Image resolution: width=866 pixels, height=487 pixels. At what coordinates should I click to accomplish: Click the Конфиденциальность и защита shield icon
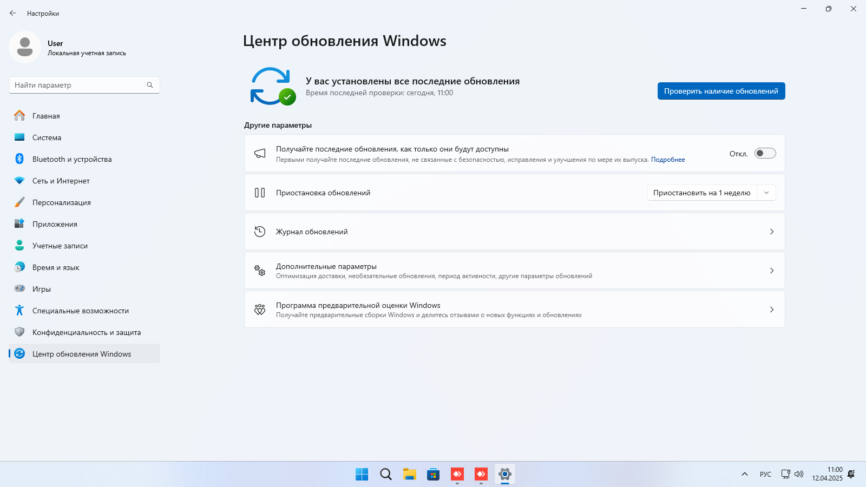[x=19, y=332]
